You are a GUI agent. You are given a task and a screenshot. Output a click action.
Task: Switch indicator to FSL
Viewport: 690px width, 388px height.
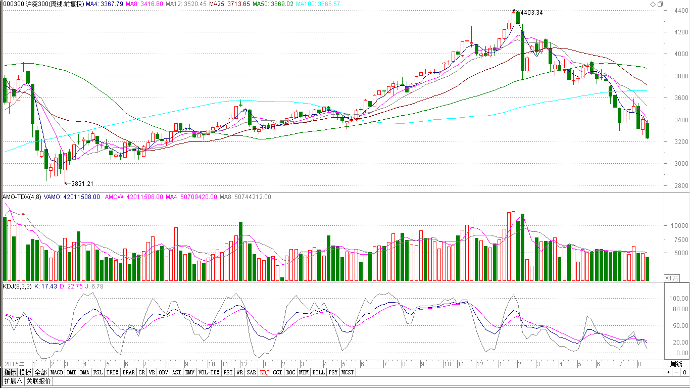click(x=98, y=372)
